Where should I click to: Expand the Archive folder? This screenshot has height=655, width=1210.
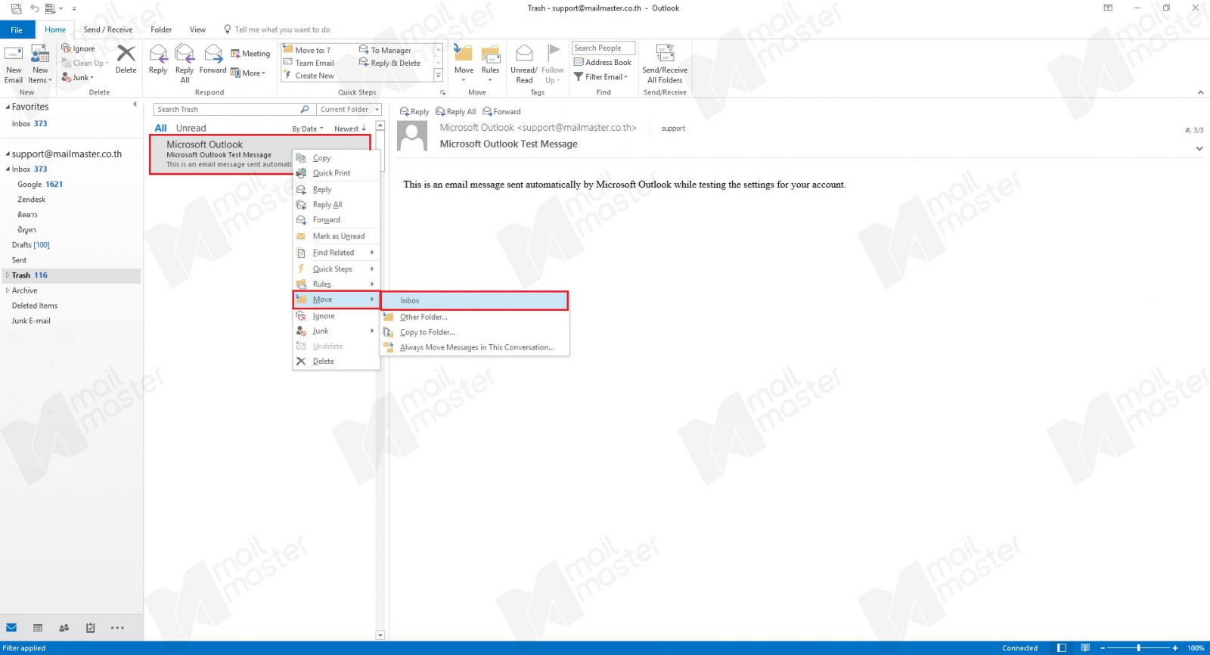tap(8, 290)
